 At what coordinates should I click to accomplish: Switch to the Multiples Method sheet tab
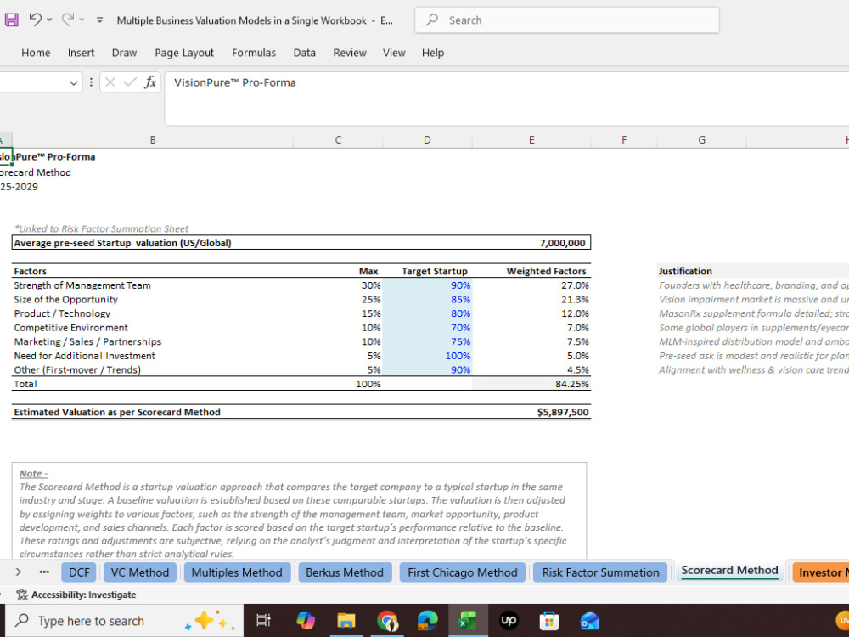click(x=237, y=572)
